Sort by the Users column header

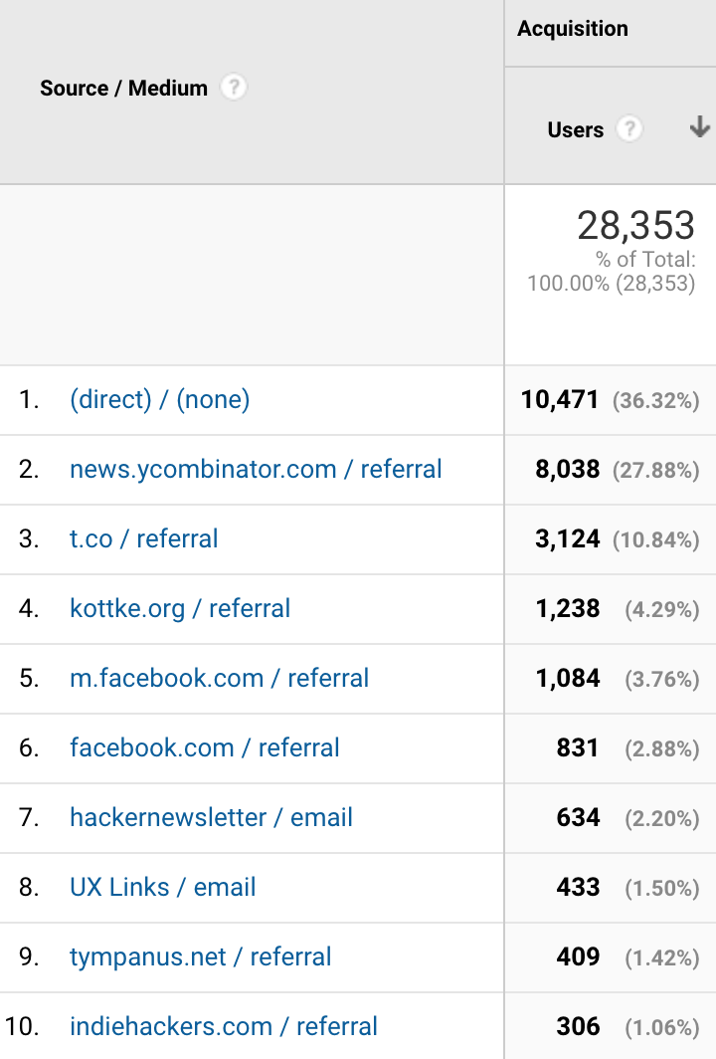[576, 129]
